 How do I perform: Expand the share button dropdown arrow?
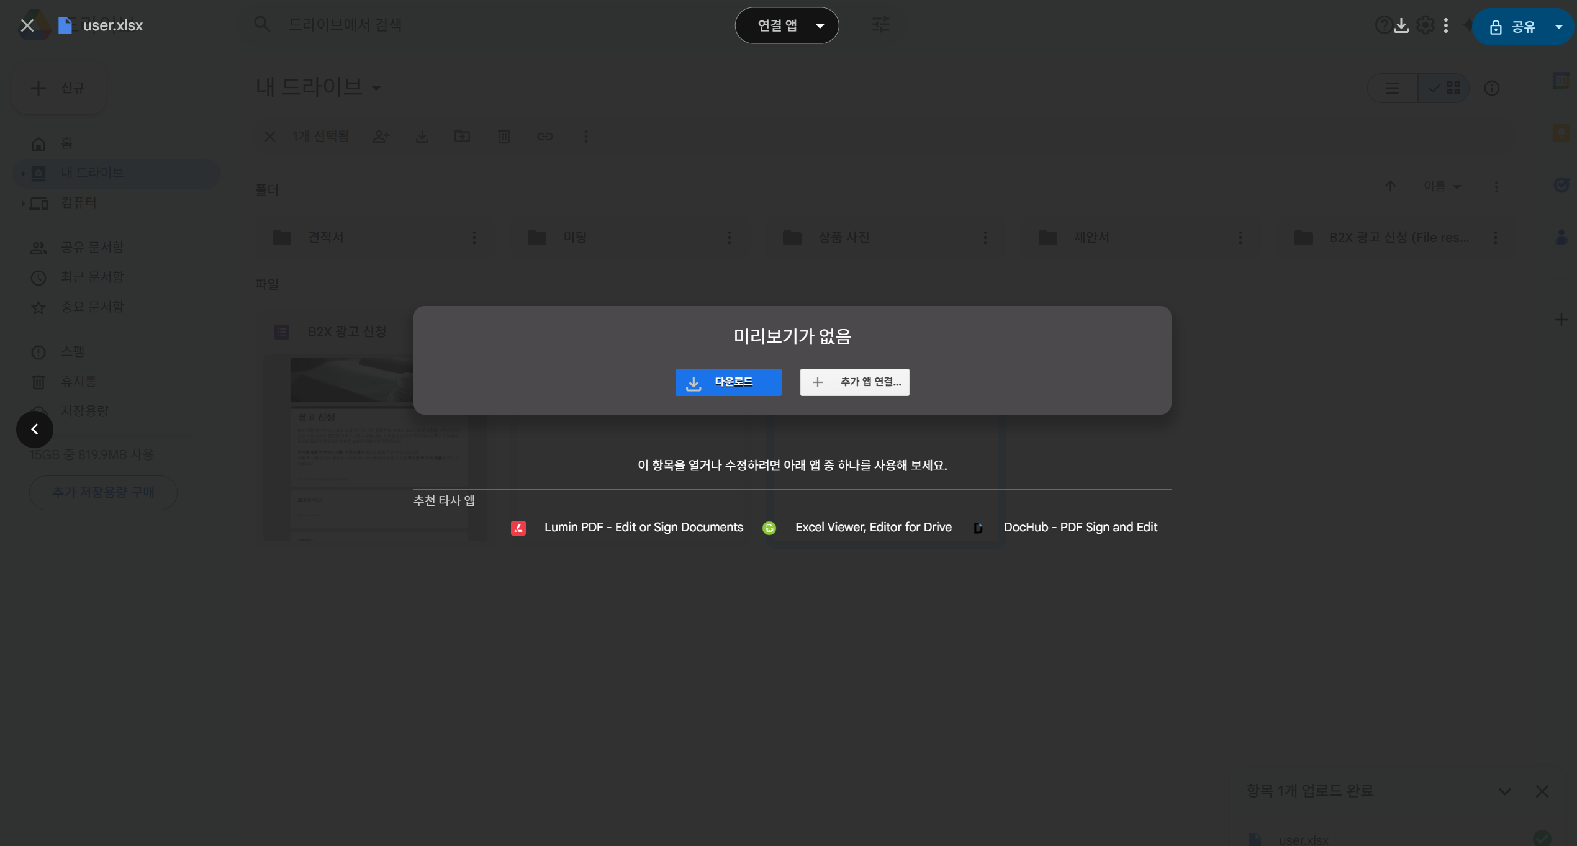[x=1558, y=27]
